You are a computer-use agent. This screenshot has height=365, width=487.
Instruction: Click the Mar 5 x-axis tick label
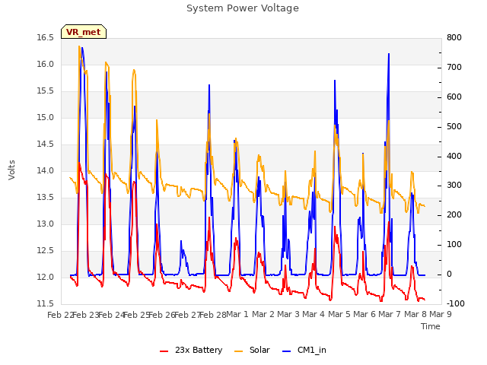point(339,314)
